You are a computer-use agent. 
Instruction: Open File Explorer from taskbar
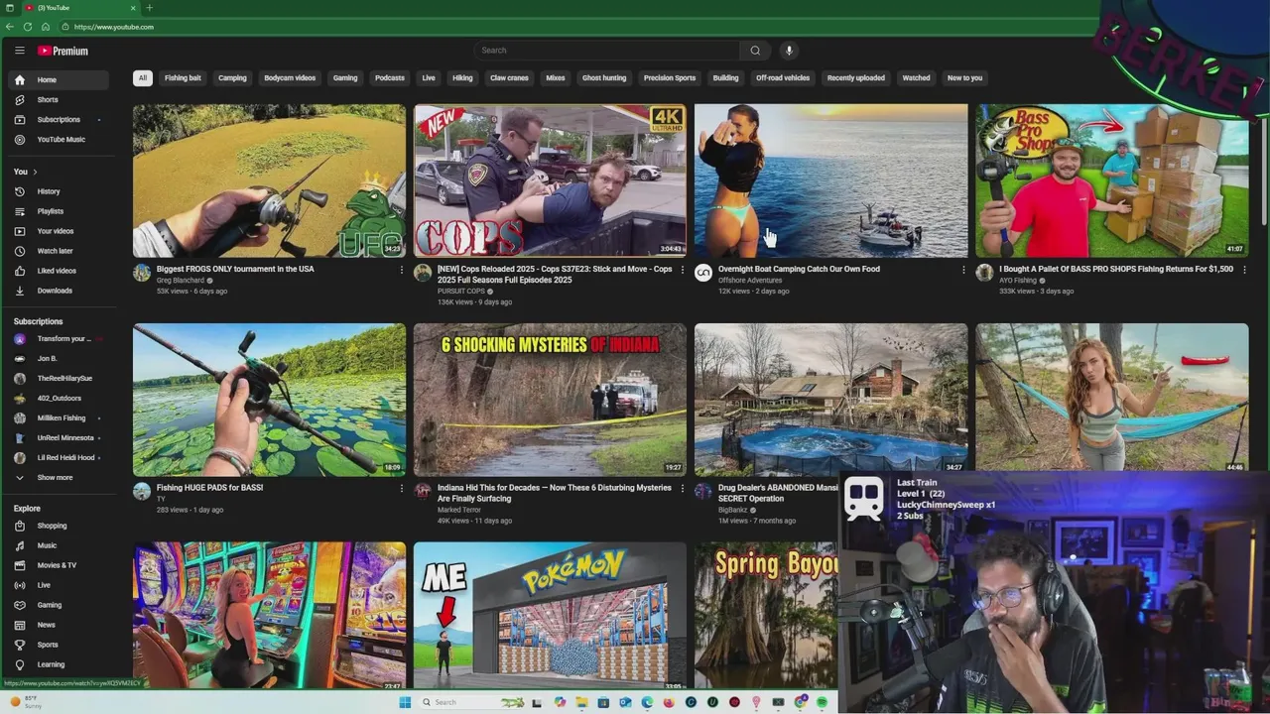coord(581,702)
